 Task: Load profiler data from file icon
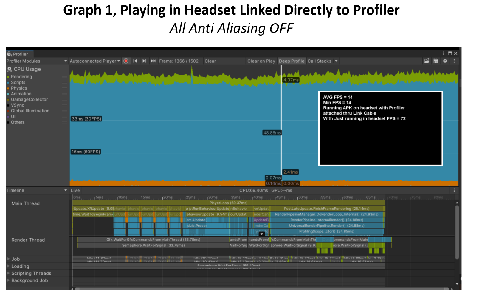pyautogui.click(x=427, y=61)
